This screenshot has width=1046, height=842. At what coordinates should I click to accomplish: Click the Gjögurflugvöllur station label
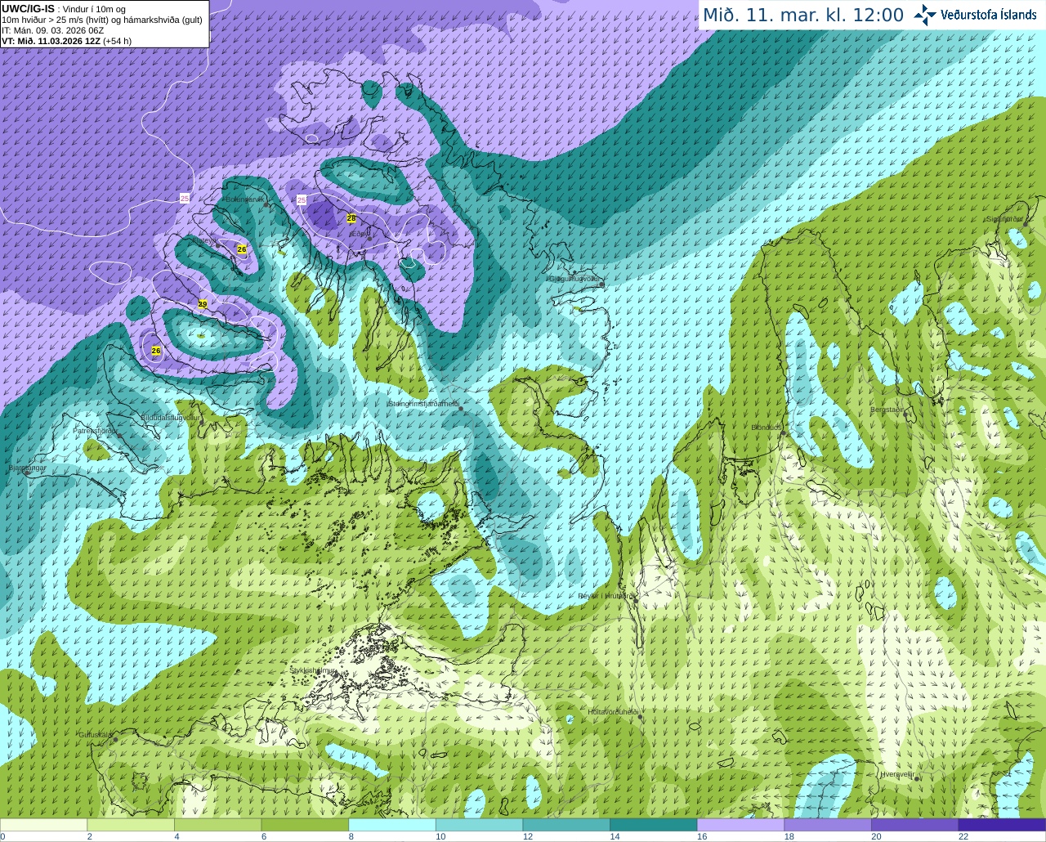(x=574, y=279)
